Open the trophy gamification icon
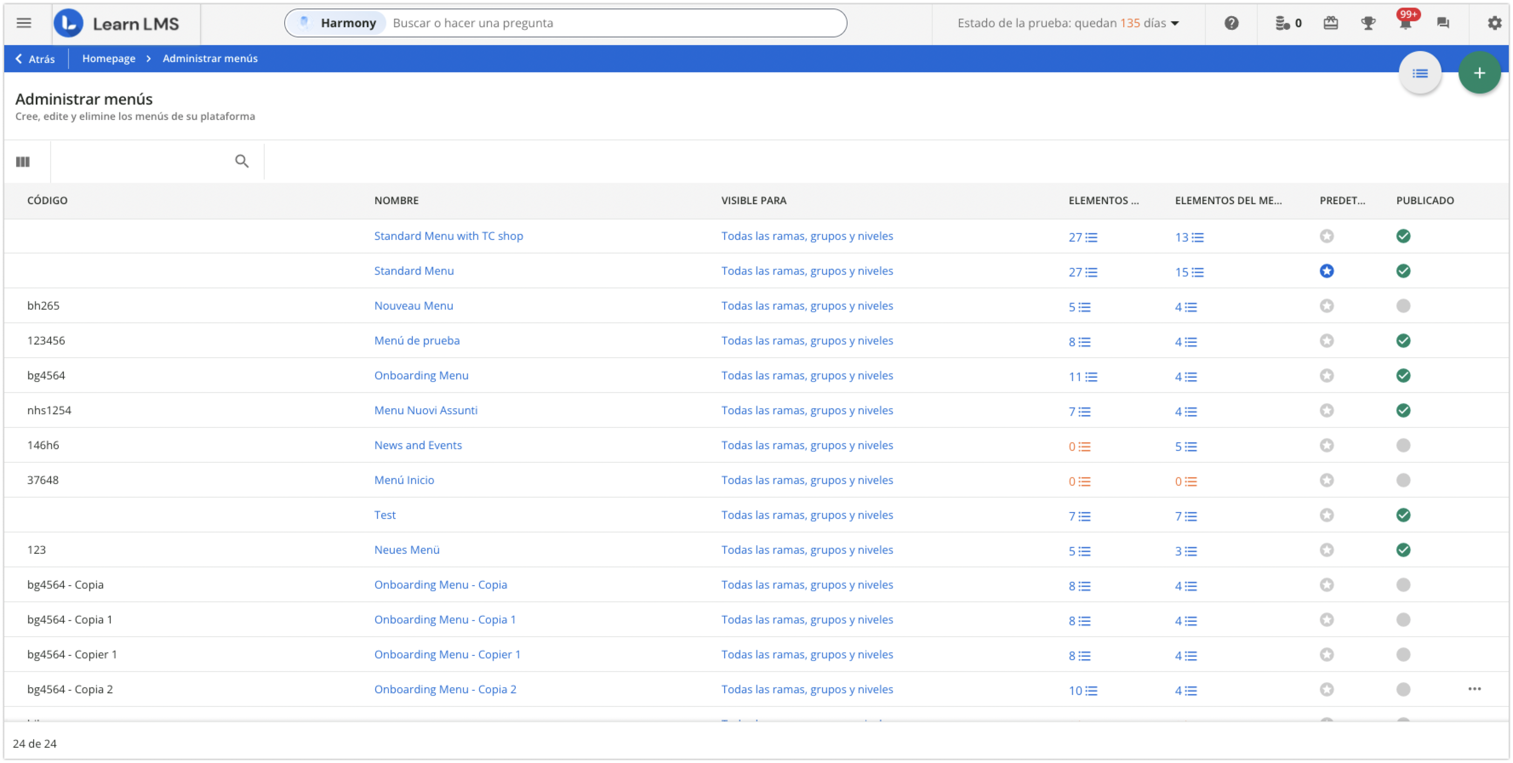 pyautogui.click(x=1368, y=23)
